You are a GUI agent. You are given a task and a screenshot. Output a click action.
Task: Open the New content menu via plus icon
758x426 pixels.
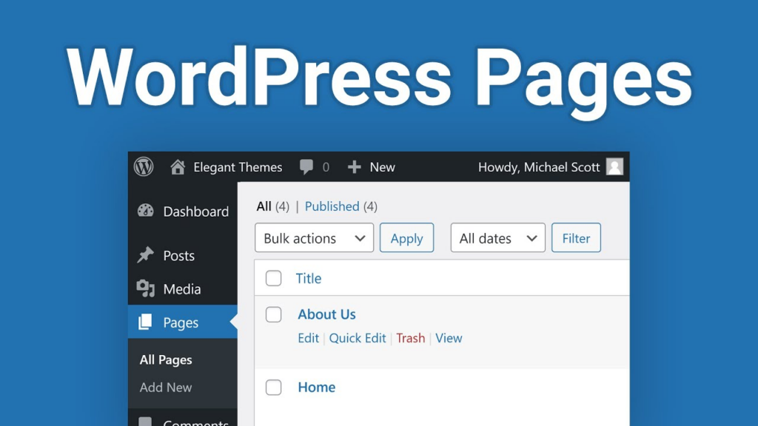pos(355,167)
